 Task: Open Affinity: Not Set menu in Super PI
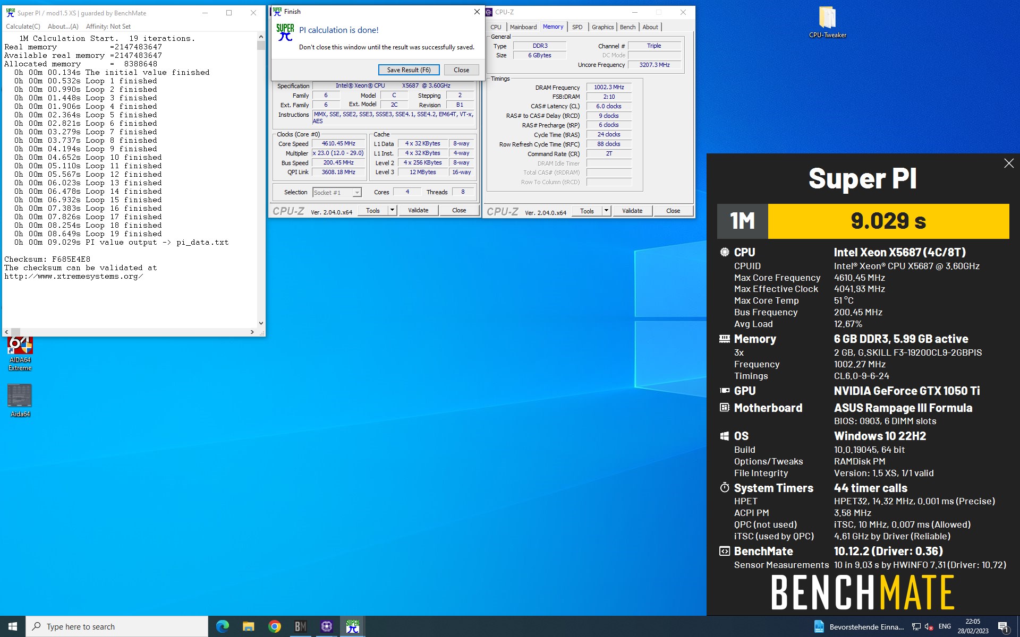(108, 26)
